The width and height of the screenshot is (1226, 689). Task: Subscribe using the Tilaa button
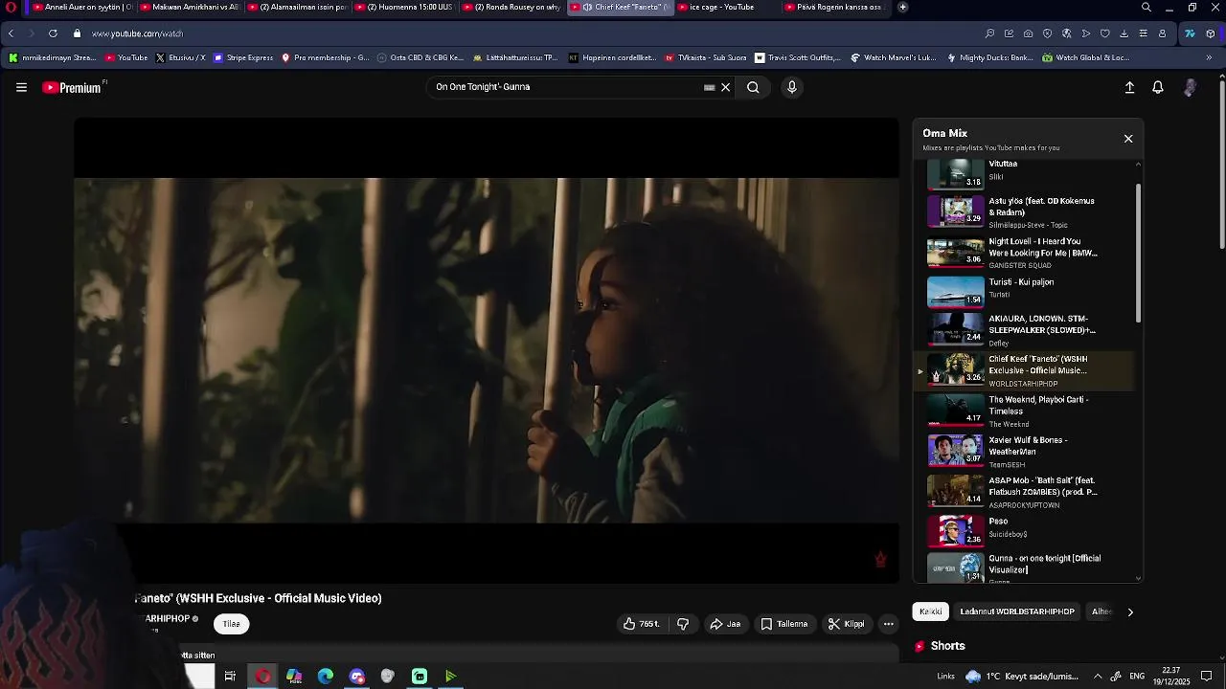point(232,624)
